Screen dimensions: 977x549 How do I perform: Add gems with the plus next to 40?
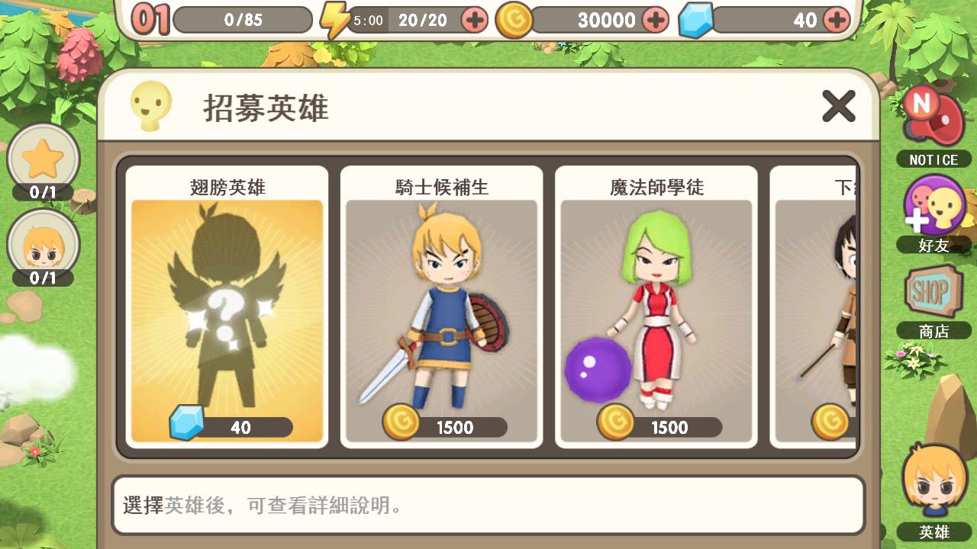coord(837,20)
